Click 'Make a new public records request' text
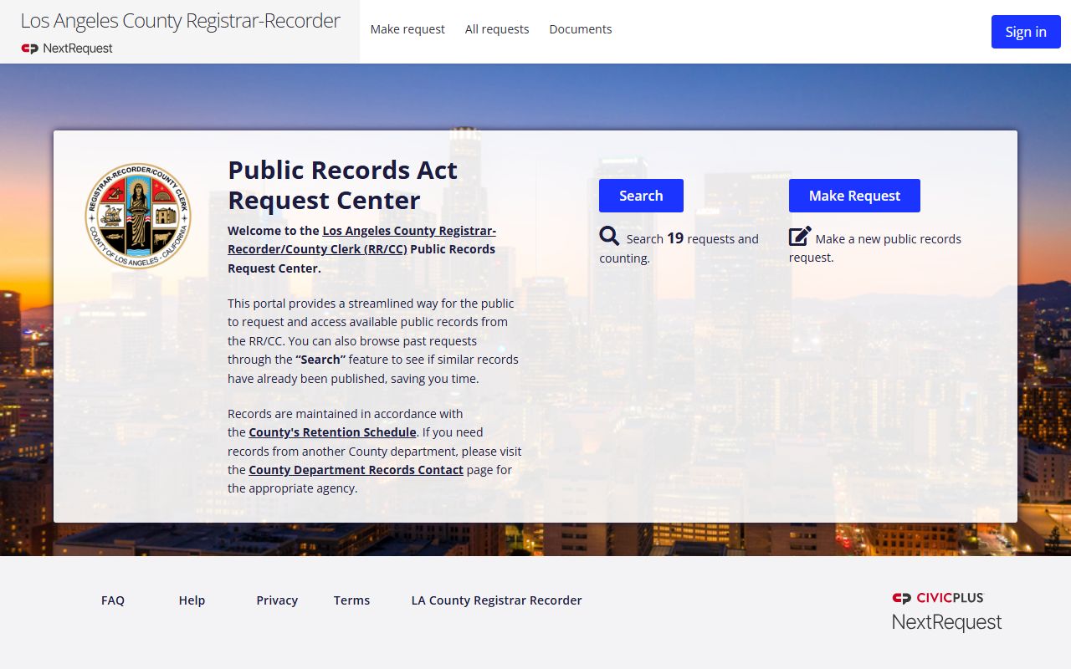Viewport: 1071px width, 669px height. [x=875, y=248]
